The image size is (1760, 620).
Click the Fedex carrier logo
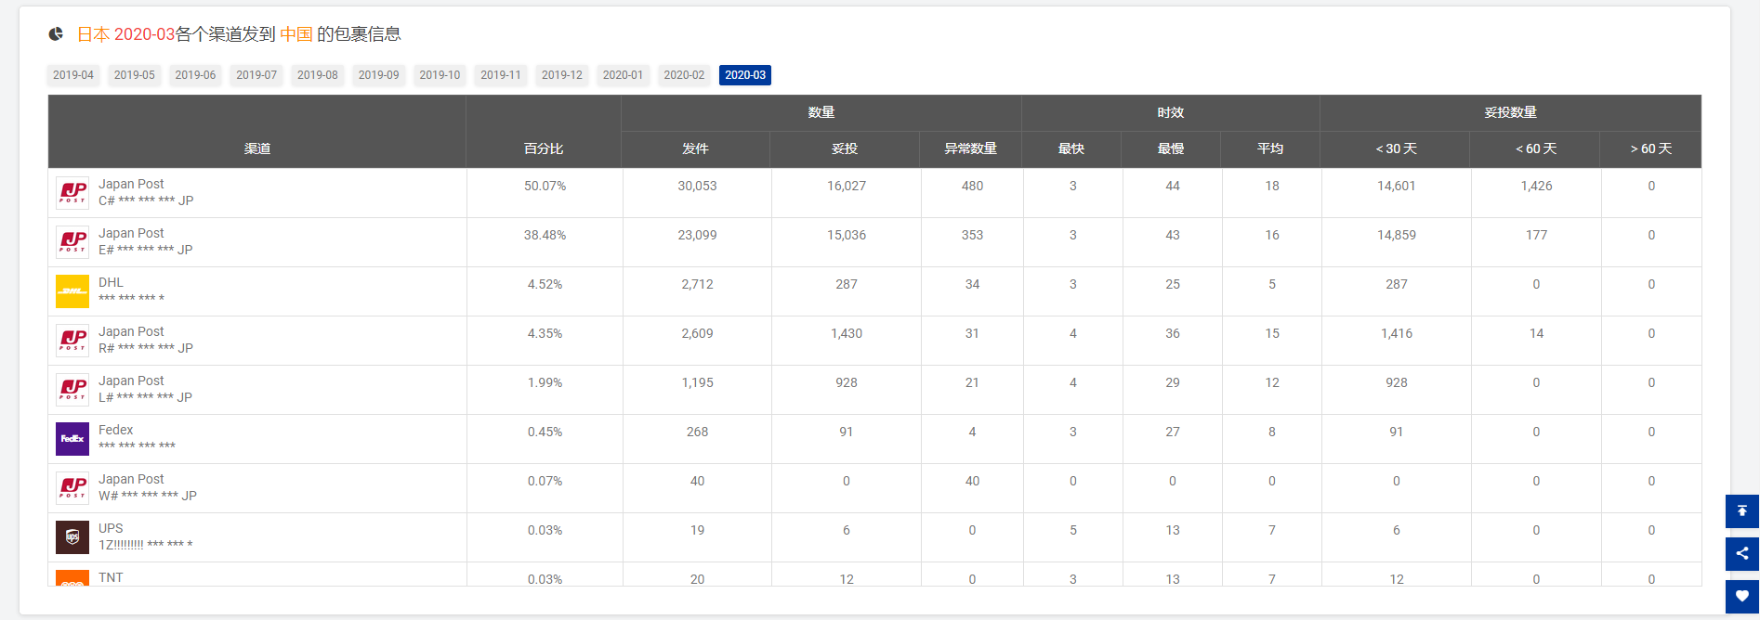(x=72, y=439)
